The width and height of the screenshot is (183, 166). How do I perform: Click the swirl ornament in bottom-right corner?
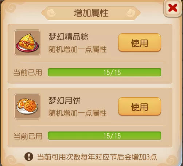pos(172,159)
